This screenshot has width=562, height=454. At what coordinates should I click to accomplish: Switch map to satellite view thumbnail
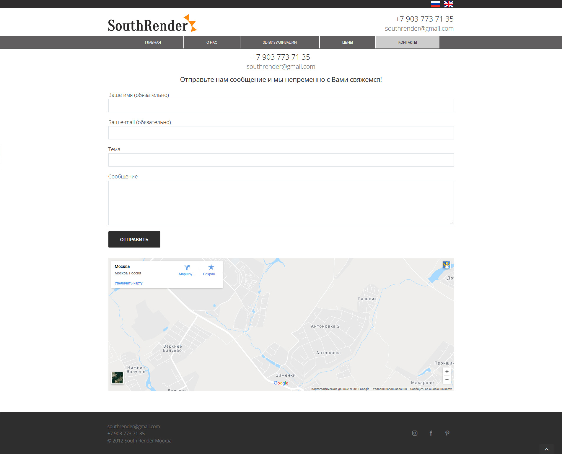coord(118,378)
